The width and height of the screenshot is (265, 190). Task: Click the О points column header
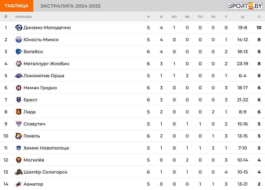[259, 17]
